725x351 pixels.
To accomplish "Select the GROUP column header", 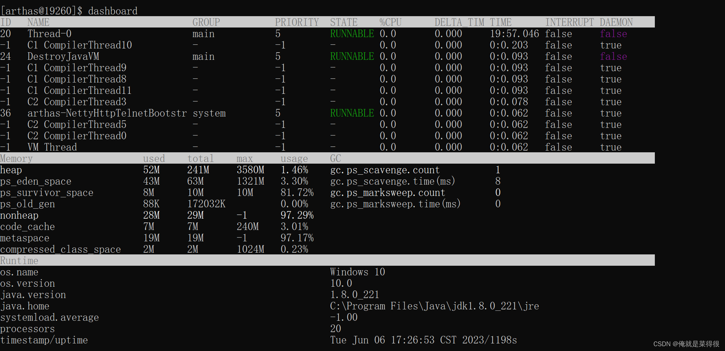I will pos(206,22).
